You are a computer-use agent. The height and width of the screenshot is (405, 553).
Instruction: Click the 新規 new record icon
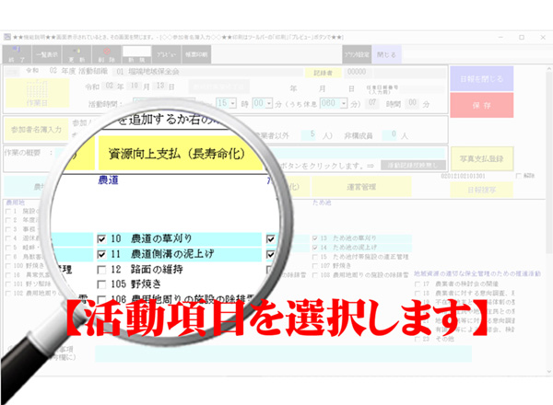pos(137,52)
